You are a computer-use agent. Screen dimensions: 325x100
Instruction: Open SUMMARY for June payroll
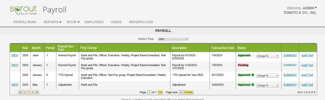[290, 55]
